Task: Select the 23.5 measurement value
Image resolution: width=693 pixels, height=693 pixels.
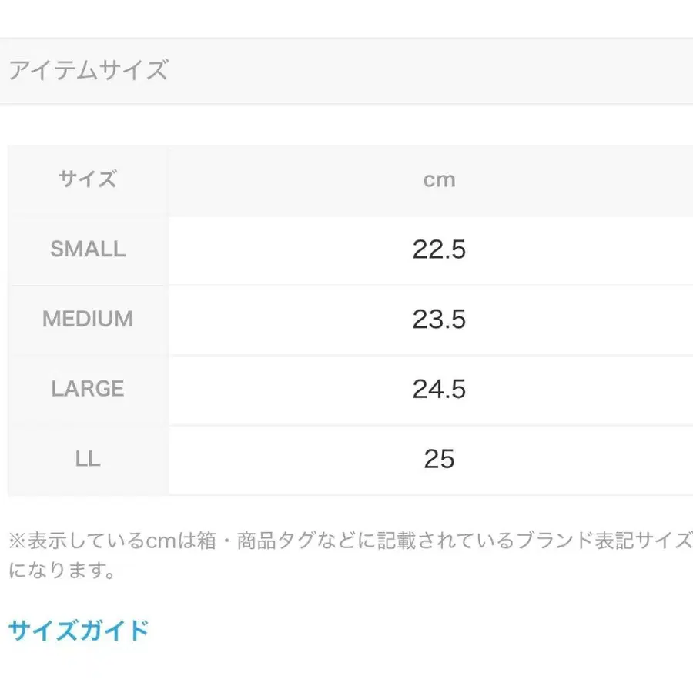Action: [x=439, y=319]
